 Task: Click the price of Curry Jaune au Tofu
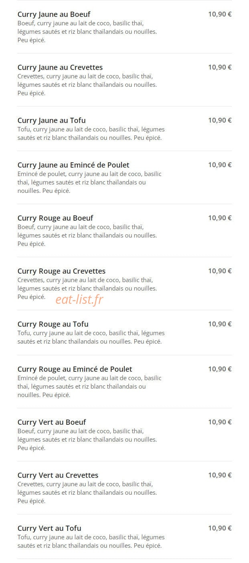pyautogui.click(x=220, y=121)
